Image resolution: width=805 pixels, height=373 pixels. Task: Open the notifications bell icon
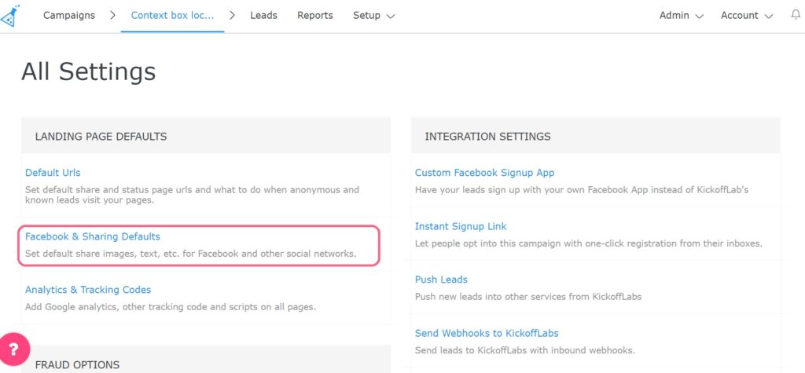click(x=796, y=15)
